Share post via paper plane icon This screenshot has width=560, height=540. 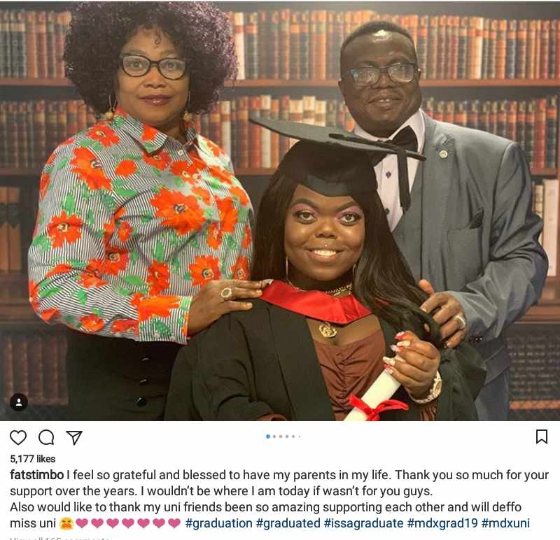pos(74,438)
